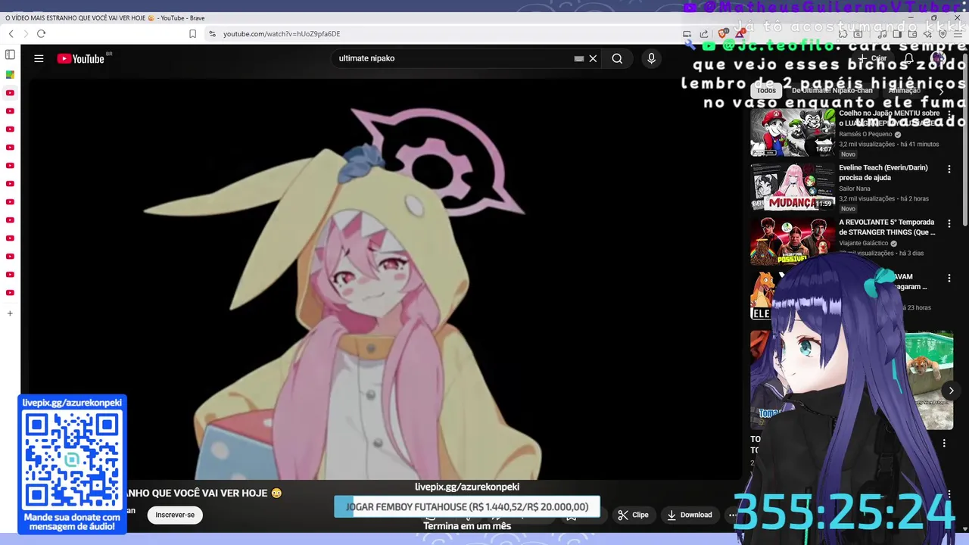
Task: Open 'A REVOLTANTE 5ª Temporada' video thumbnail
Action: pyautogui.click(x=793, y=241)
